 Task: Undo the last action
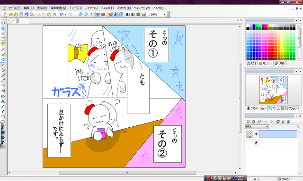[62, 15]
